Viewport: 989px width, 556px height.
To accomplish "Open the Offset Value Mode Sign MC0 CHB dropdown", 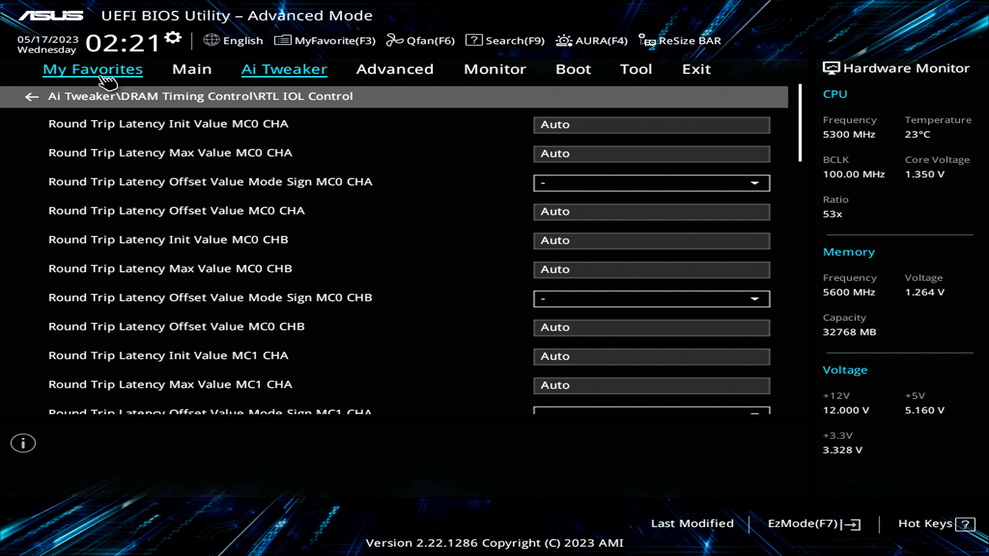I will click(651, 299).
